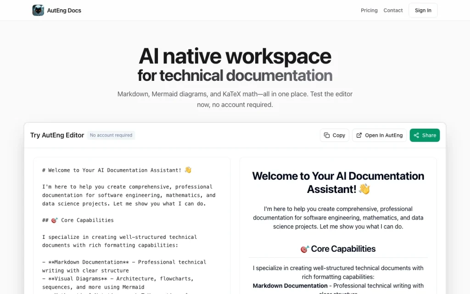Click the 'No account required' badge
470x294 pixels.
[x=111, y=136]
